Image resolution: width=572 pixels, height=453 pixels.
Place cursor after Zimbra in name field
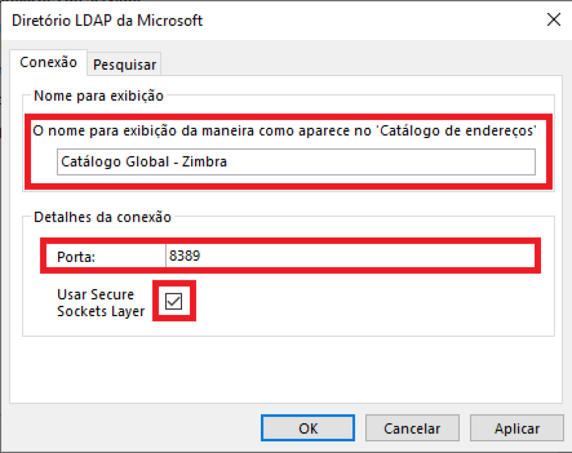coord(228,162)
